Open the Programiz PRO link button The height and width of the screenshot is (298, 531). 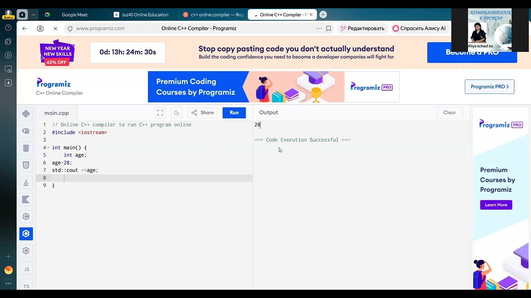490,87
